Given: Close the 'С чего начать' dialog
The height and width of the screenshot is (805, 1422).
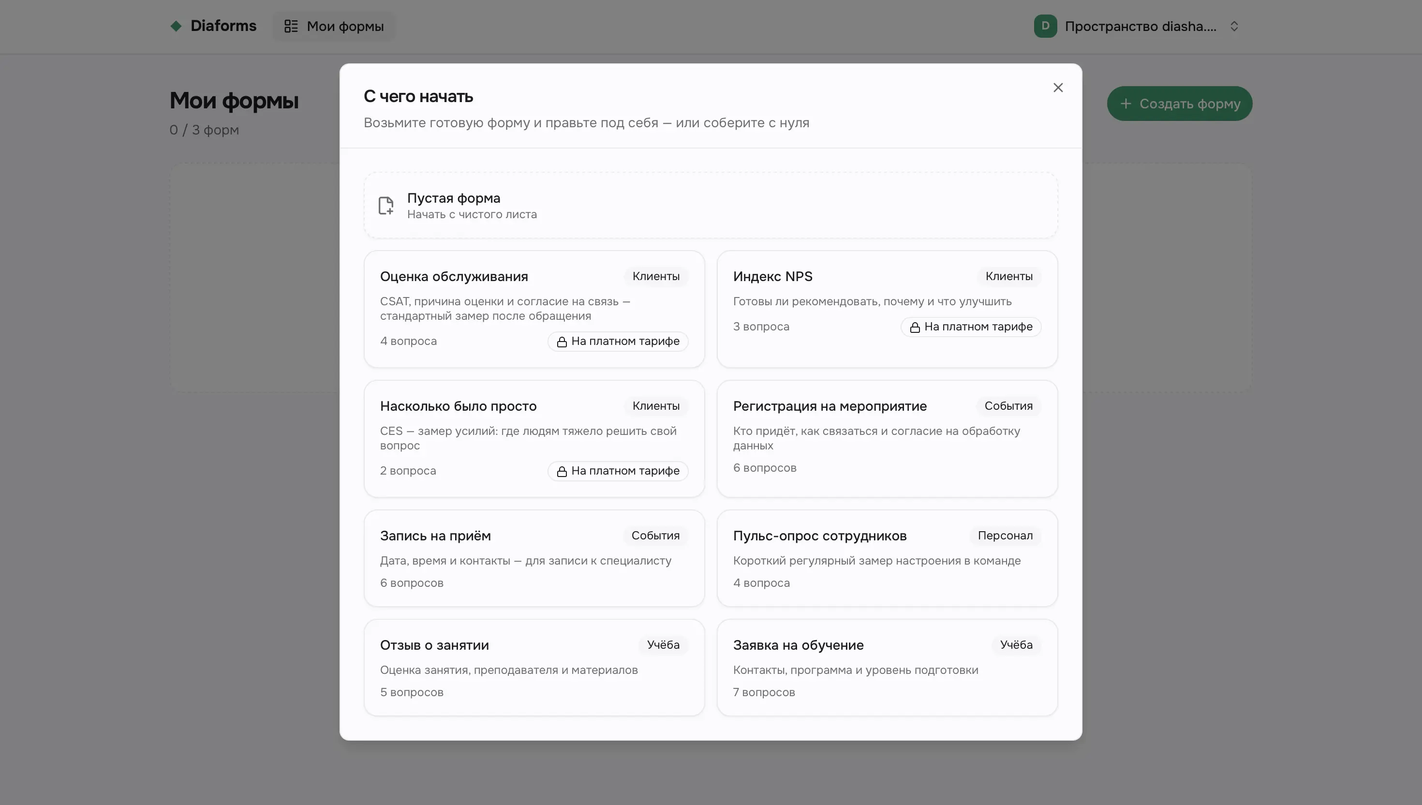Looking at the screenshot, I should click(1058, 88).
